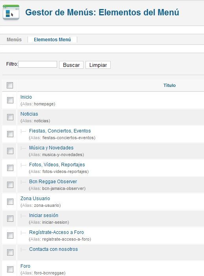Image resolution: width=204 pixels, height=276 pixels.
Task: Mark the Zona Usuario checkbox
Action: pos(10,202)
